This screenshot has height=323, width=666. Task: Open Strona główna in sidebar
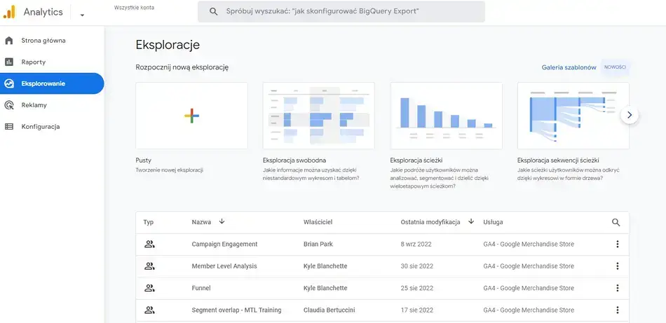[x=43, y=41]
